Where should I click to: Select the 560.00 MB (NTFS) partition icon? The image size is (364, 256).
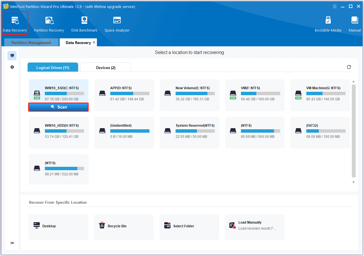click(233, 131)
